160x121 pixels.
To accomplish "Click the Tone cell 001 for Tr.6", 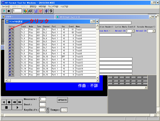I will click(x=39, y=45).
